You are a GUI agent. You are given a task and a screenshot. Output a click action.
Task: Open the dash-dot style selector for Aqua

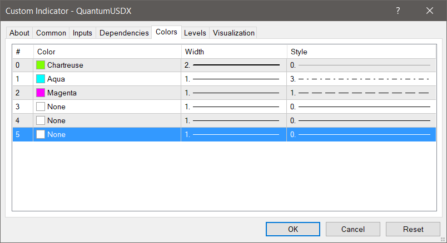point(360,79)
